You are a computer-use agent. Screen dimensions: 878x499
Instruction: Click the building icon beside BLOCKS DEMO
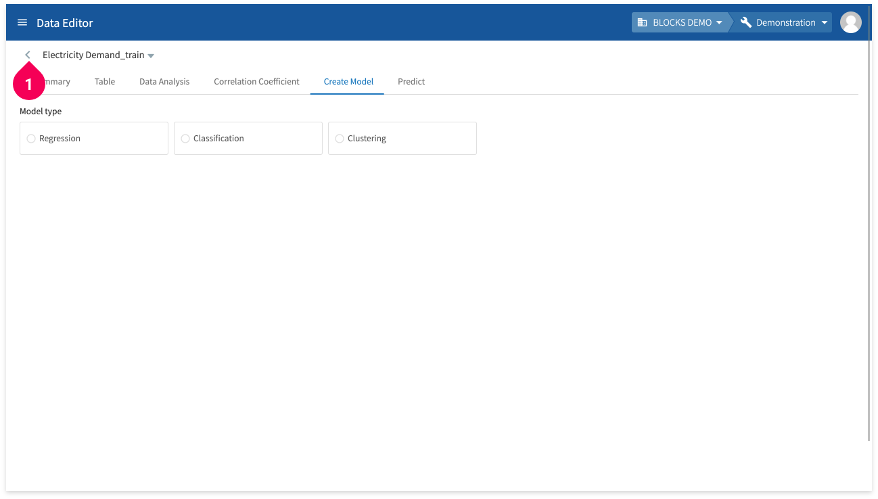tap(642, 22)
